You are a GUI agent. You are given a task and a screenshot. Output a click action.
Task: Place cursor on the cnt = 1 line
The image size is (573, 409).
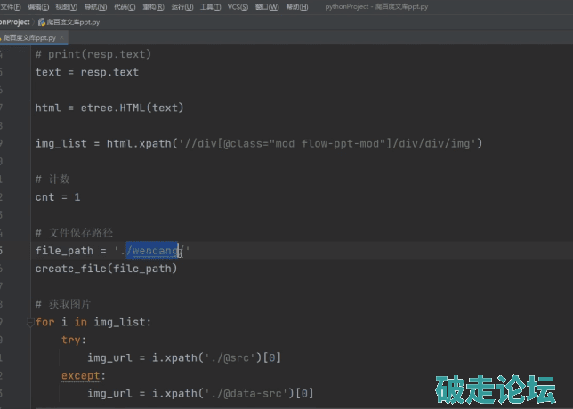coord(58,196)
